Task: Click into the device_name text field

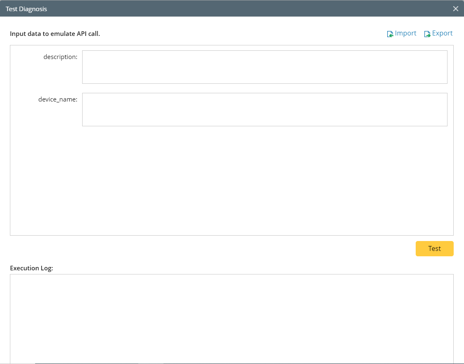Action: pos(265,109)
